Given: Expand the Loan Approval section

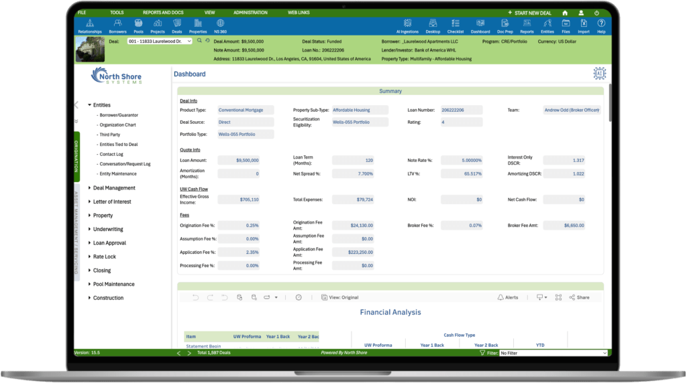Looking at the screenshot, I should tap(89, 242).
